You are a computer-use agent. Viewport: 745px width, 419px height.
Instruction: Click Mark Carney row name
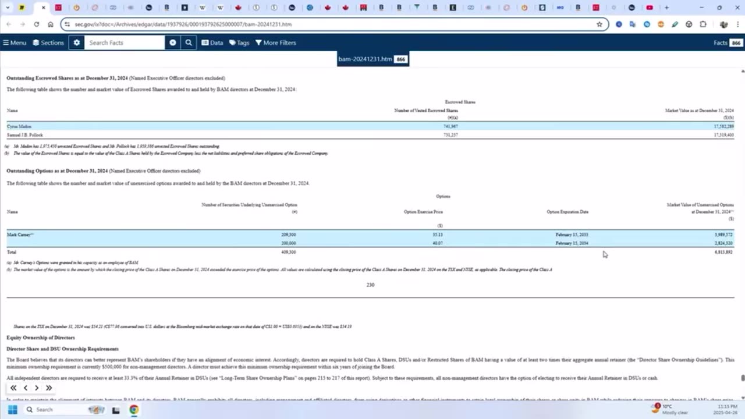click(x=20, y=235)
